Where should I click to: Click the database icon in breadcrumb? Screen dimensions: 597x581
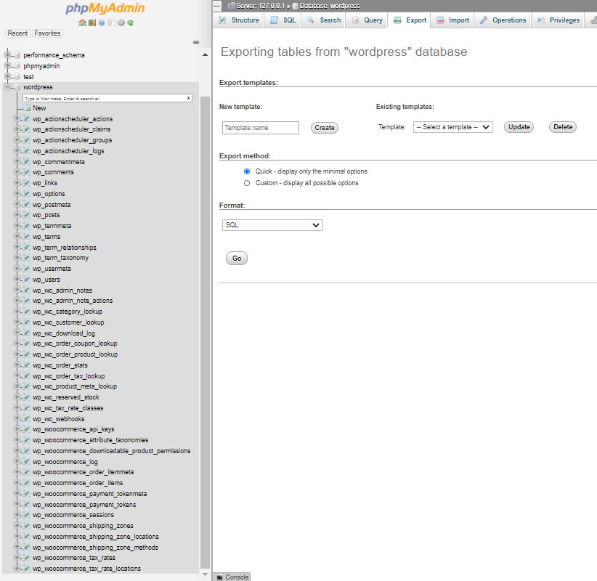pos(295,6)
